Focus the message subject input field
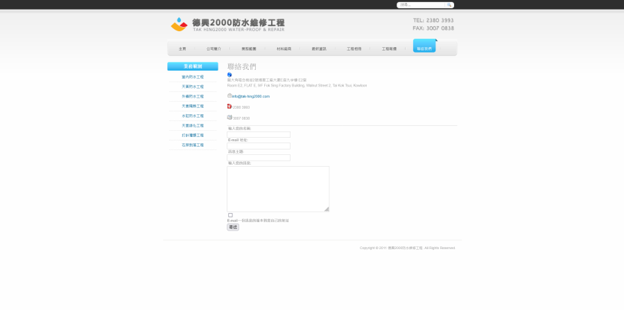This screenshot has width=624, height=310. pos(259,158)
